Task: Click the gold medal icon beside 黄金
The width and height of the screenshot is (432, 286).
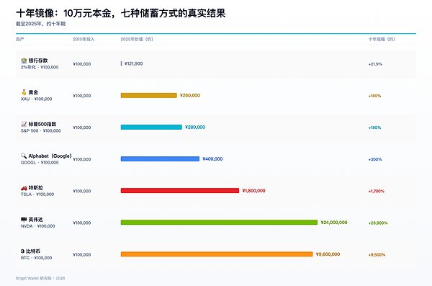Action: pos(24,92)
